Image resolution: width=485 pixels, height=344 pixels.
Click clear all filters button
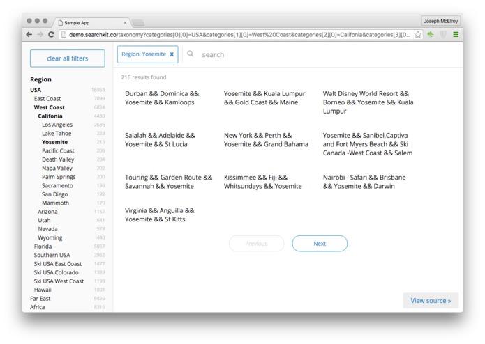pyautogui.click(x=68, y=58)
